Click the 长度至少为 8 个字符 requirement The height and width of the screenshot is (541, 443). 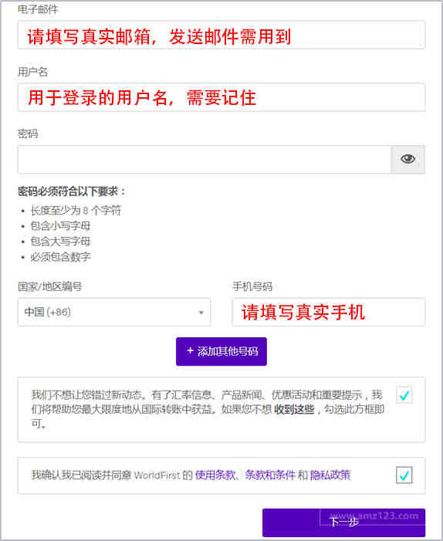tap(76, 210)
